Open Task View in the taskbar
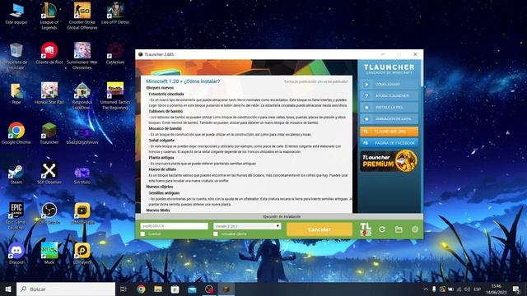The height and width of the screenshot is (296, 527). tap(124, 289)
